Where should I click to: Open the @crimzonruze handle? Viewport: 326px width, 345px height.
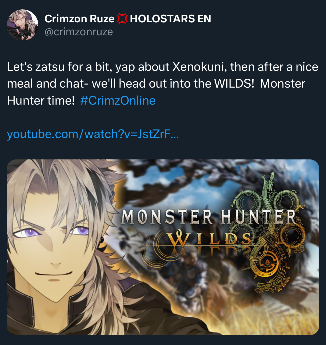coord(79,32)
